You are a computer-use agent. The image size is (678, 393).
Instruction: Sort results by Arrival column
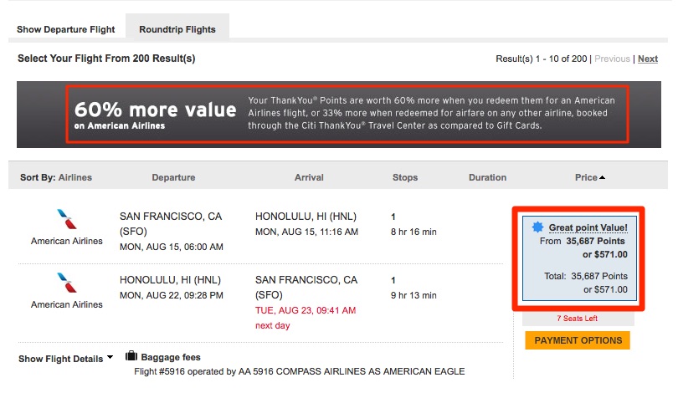coord(309,177)
